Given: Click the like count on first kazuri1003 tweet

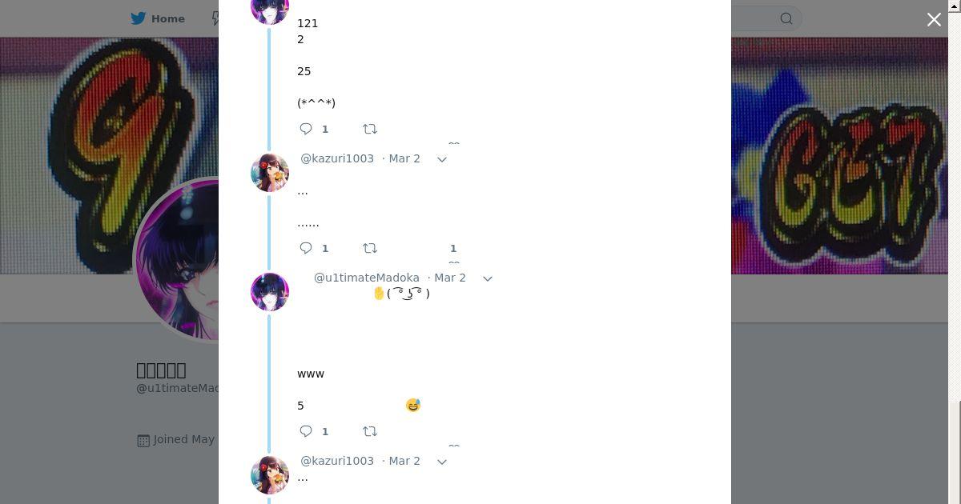Looking at the screenshot, I should pos(453,248).
